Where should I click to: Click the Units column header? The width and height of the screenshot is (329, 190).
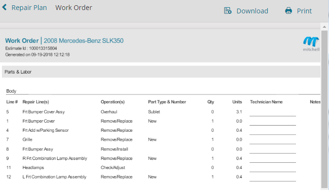[x=237, y=102]
